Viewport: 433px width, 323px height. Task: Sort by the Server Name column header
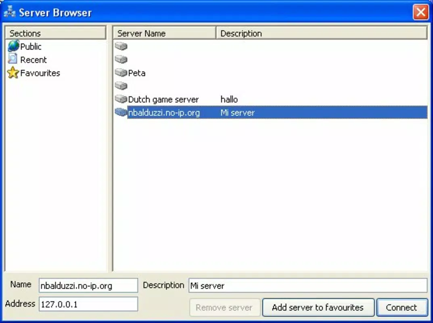[164, 33]
